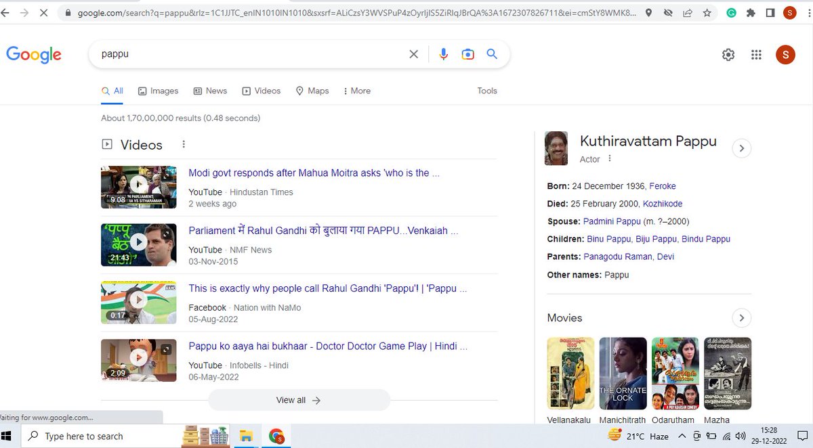Switch to Images tab
The height and width of the screenshot is (448, 813).
click(158, 91)
